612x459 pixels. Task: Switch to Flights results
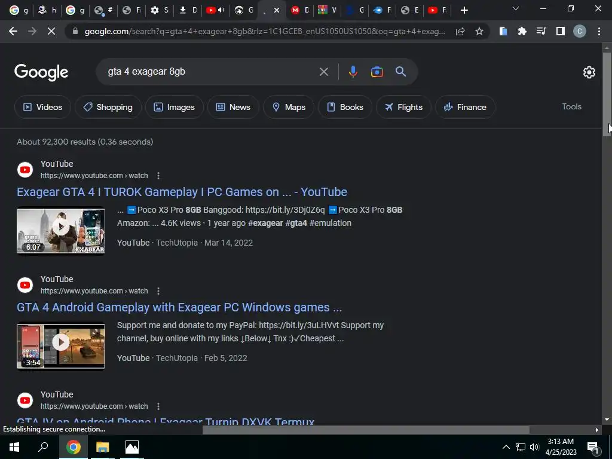[403, 107]
